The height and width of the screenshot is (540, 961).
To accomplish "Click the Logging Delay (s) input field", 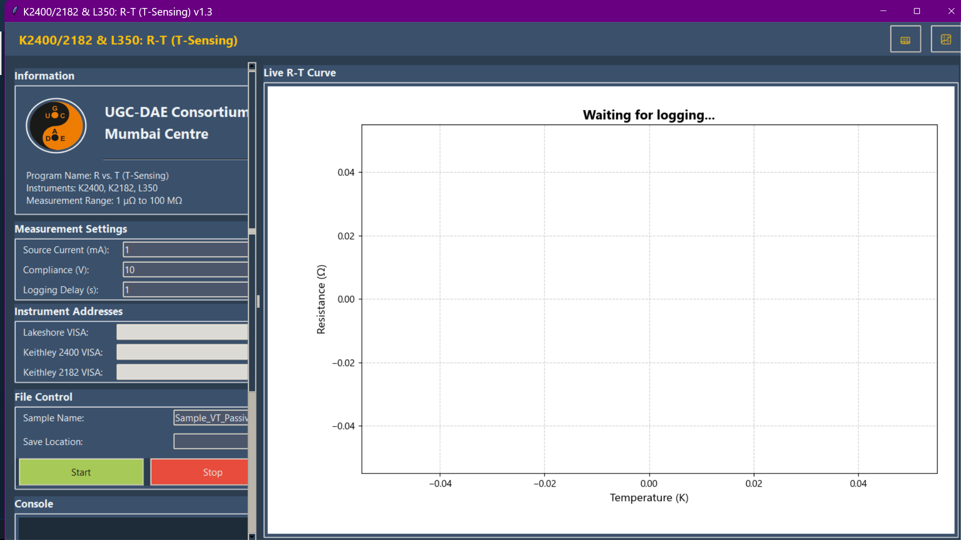I will pos(185,289).
